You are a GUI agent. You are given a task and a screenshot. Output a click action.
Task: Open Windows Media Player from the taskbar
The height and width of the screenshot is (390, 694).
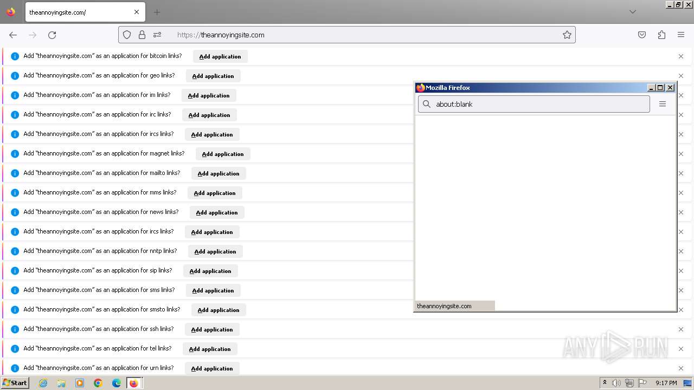(x=80, y=383)
